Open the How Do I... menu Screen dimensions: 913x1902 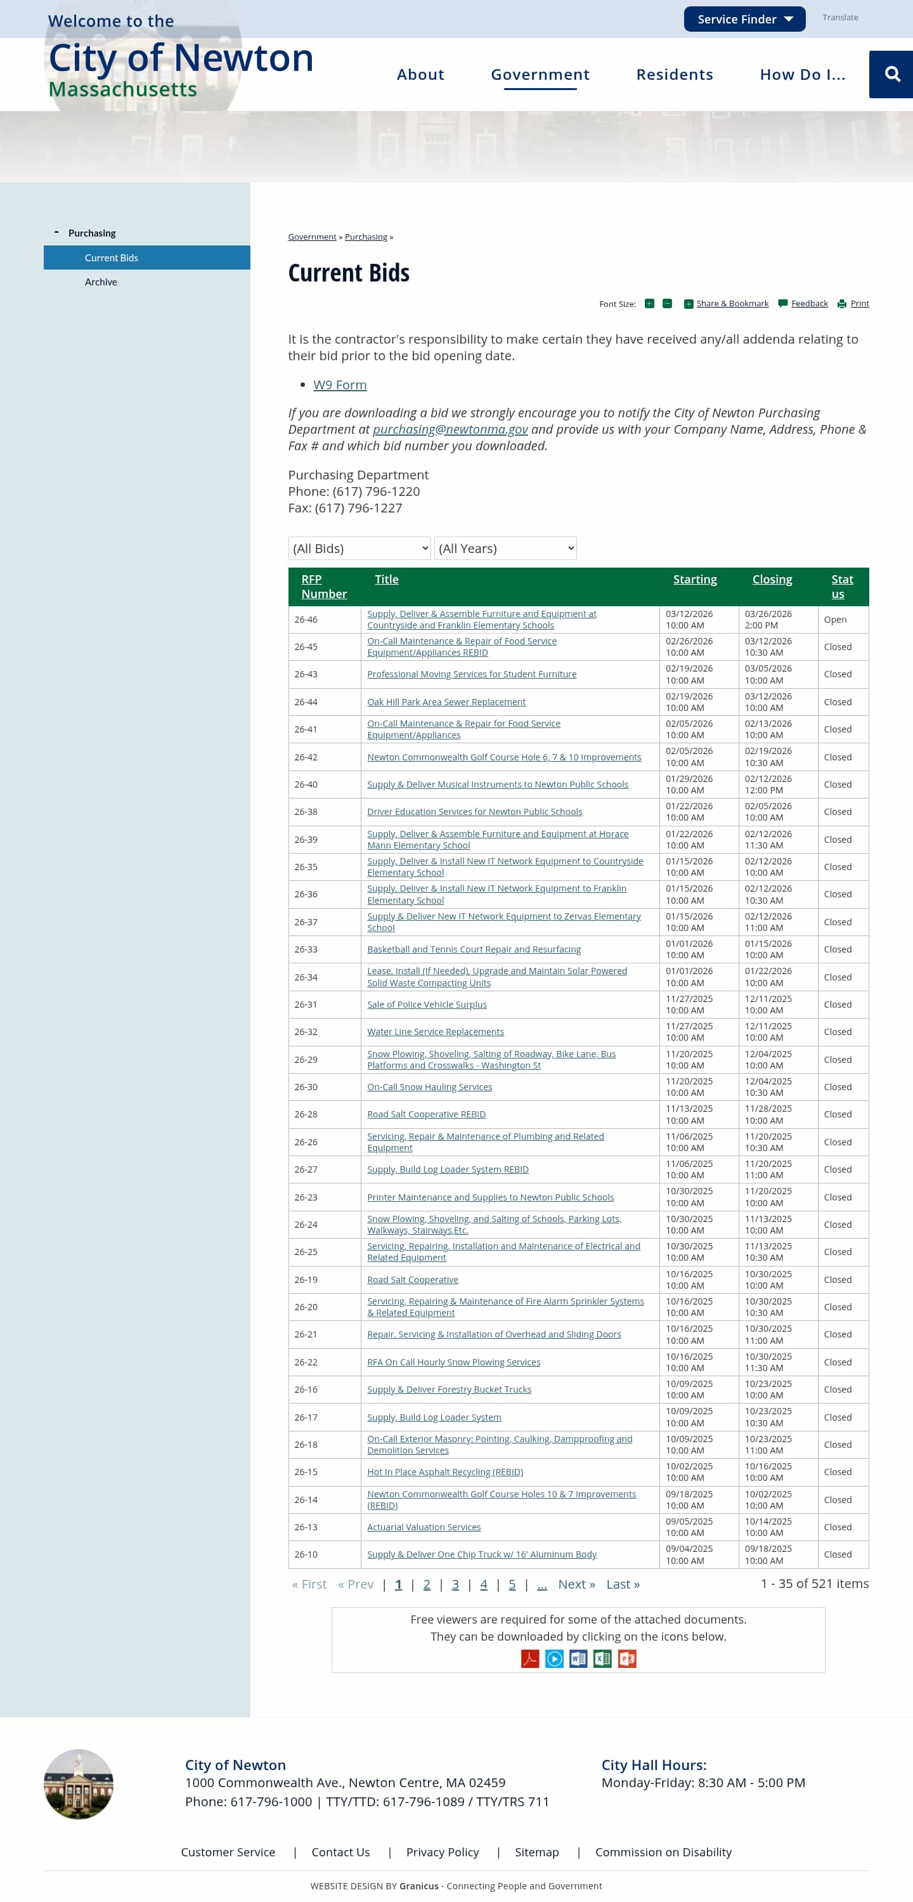803,75
